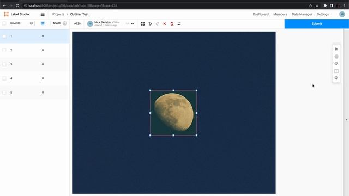
Task: Click the browser share icon
Action: tap(310, 5)
